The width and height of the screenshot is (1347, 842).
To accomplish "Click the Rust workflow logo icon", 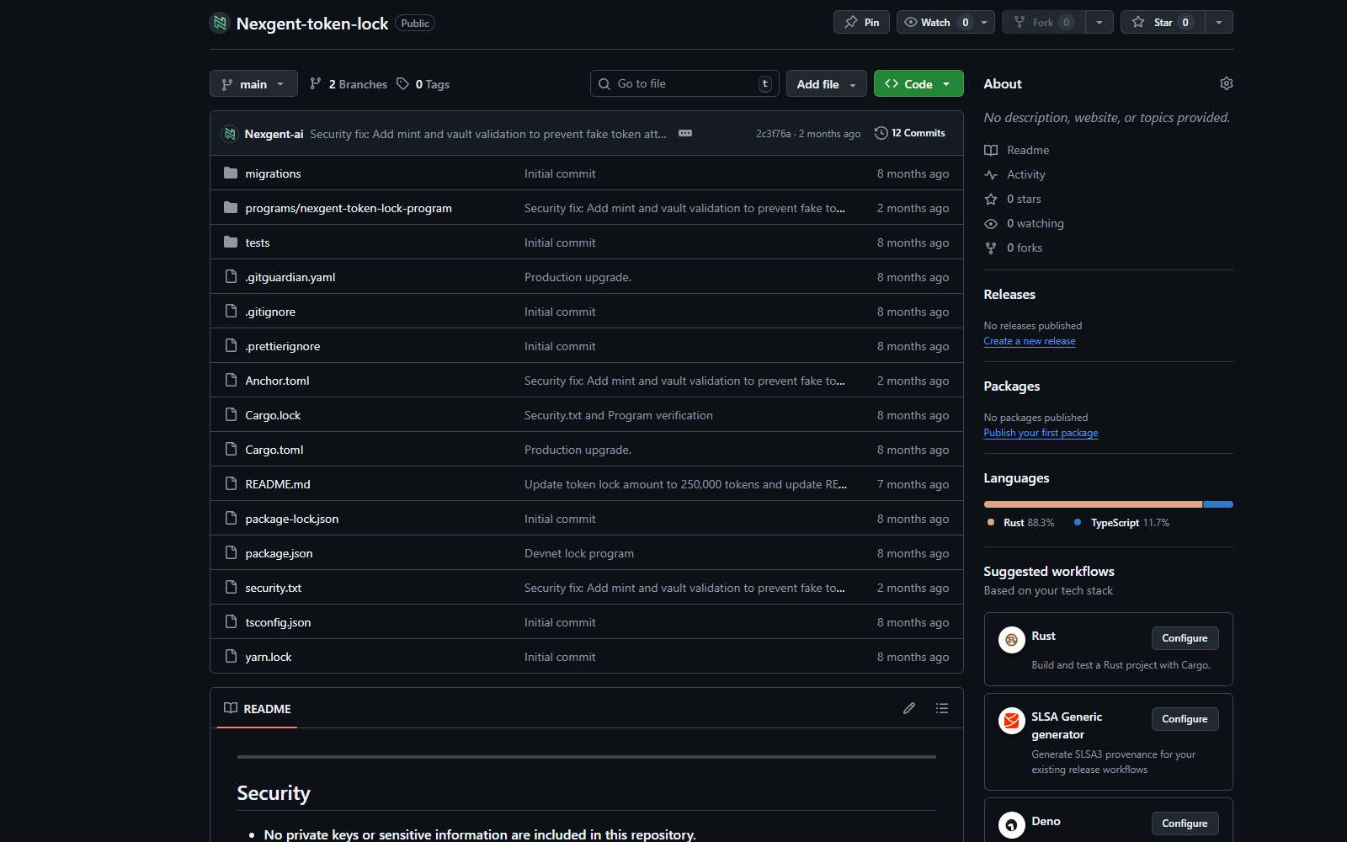I will pyautogui.click(x=1011, y=640).
